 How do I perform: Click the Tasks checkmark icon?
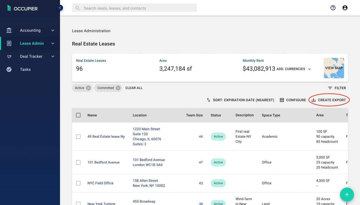click(9, 70)
